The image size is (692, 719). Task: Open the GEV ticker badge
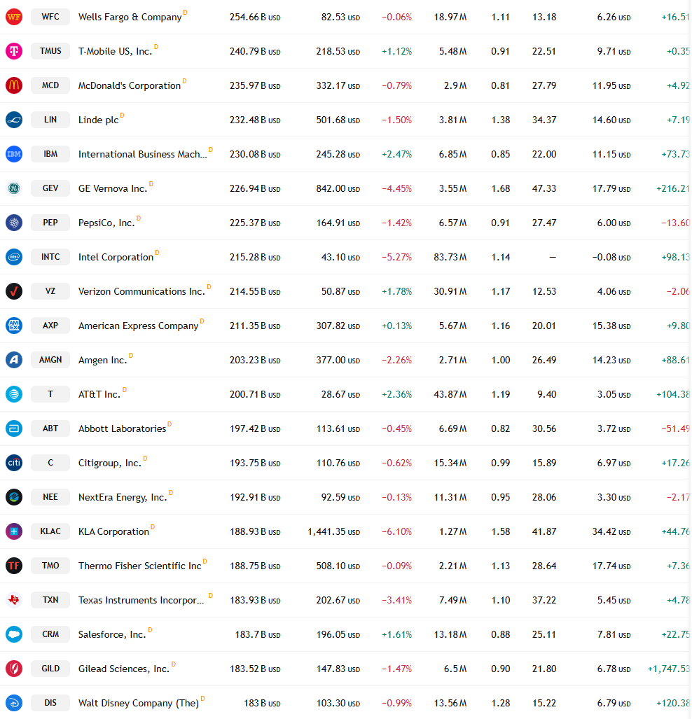50,188
